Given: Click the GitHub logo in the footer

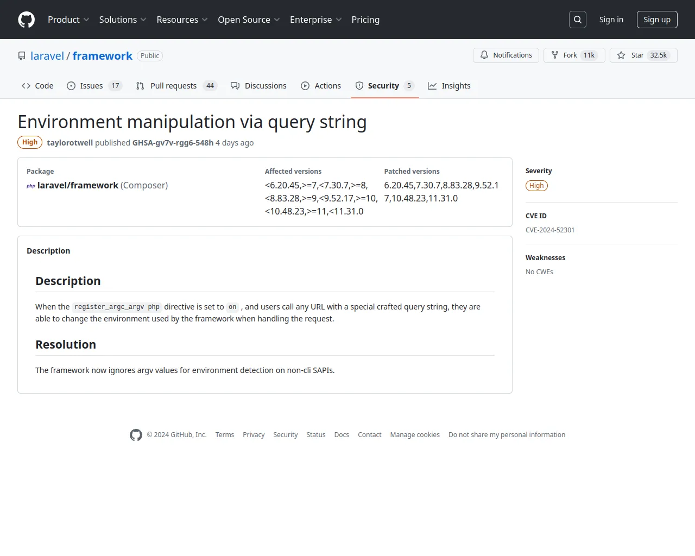Looking at the screenshot, I should [x=136, y=435].
